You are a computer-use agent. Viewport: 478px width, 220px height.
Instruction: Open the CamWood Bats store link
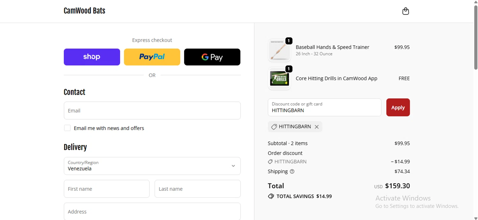[84, 11]
